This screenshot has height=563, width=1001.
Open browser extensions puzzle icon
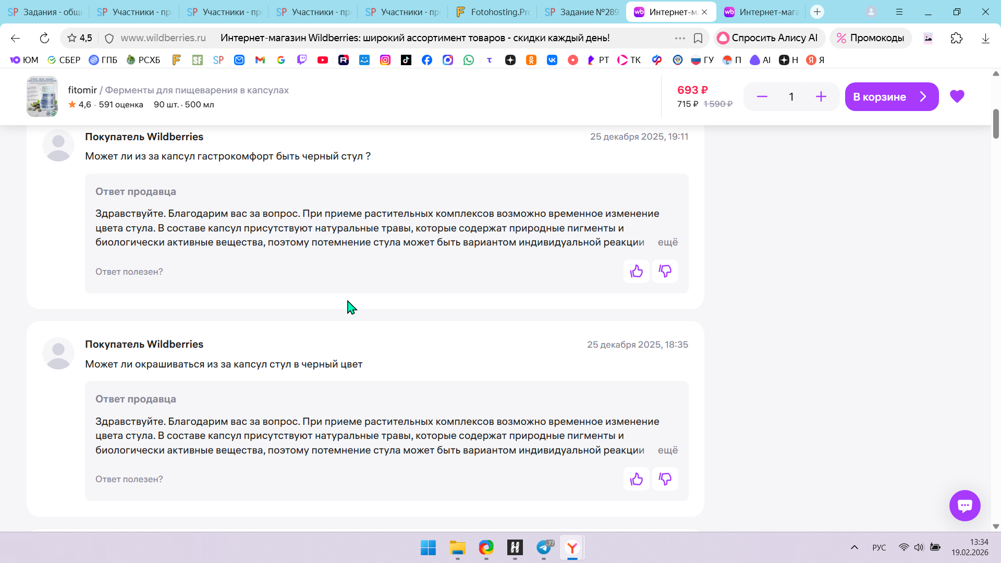[956, 38]
